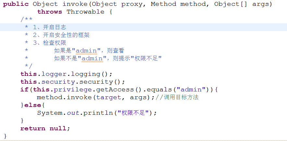Screen dimensions: 287x141
Task: Click the comment line '3、检查权限'
Action: 49,43
